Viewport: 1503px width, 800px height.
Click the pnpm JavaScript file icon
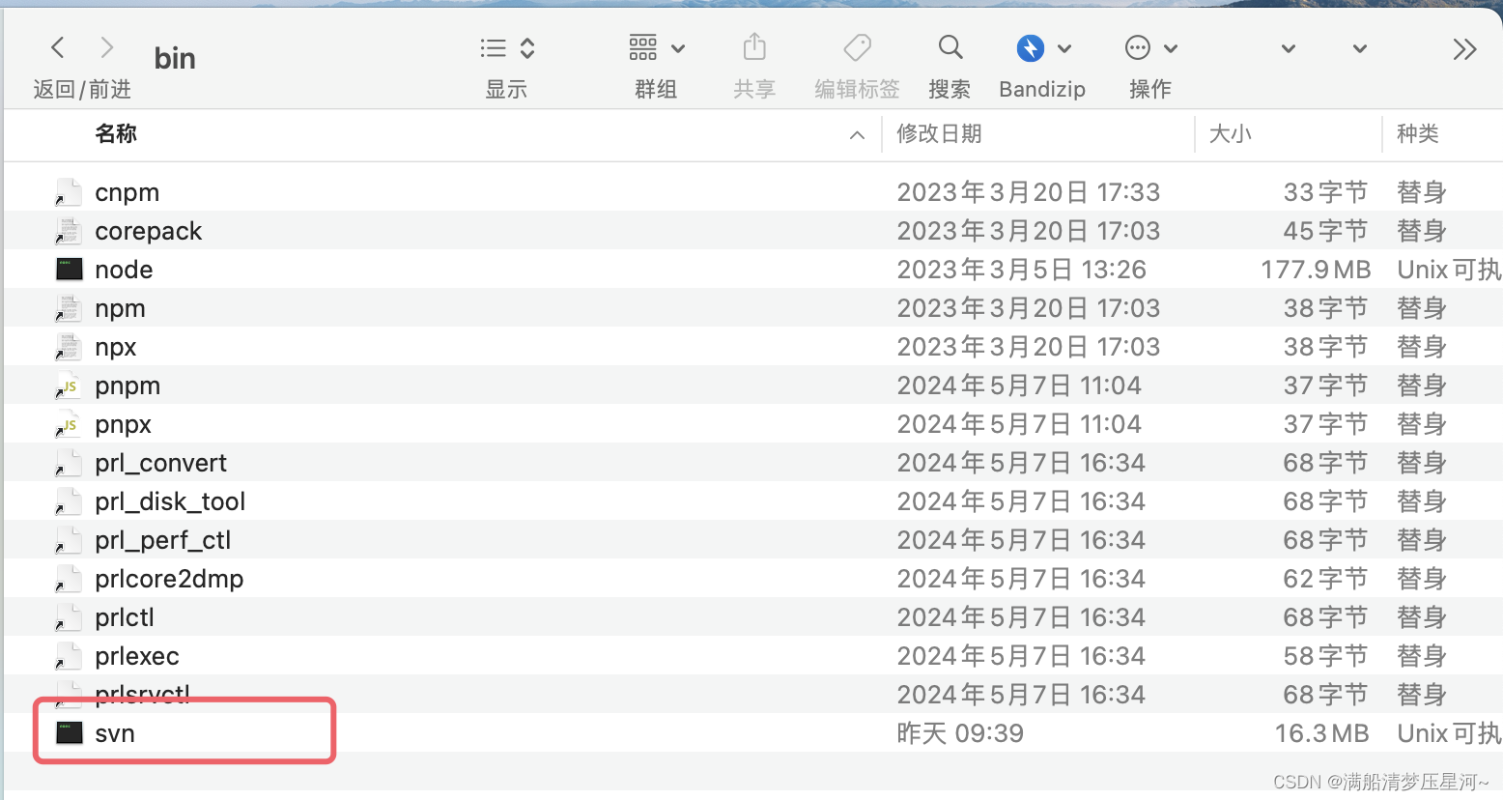67,385
